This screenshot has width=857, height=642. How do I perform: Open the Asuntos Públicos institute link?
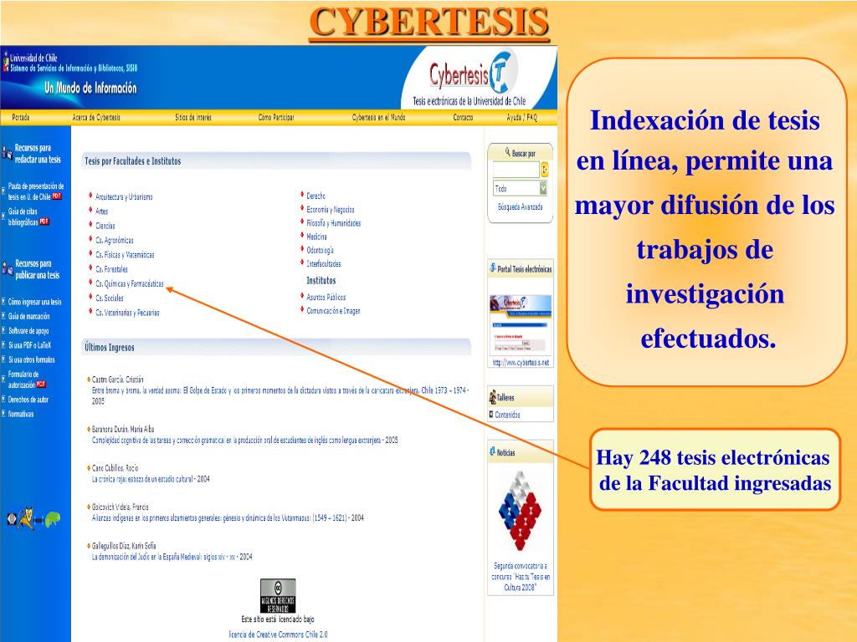(326, 298)
